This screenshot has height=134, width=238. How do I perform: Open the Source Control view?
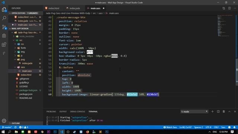[4, 27]
